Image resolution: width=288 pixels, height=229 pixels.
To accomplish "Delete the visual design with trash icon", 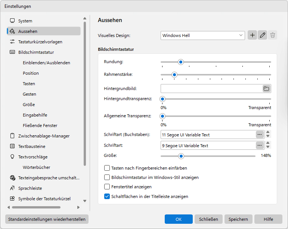I will (272, 35).
